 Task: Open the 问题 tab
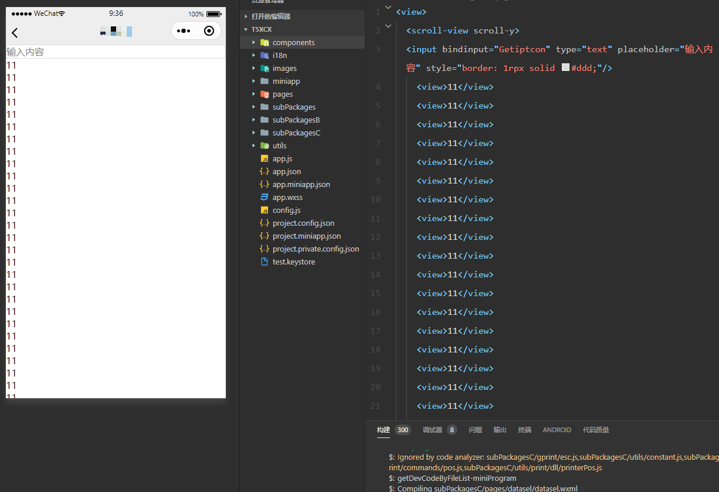(476, 430)
